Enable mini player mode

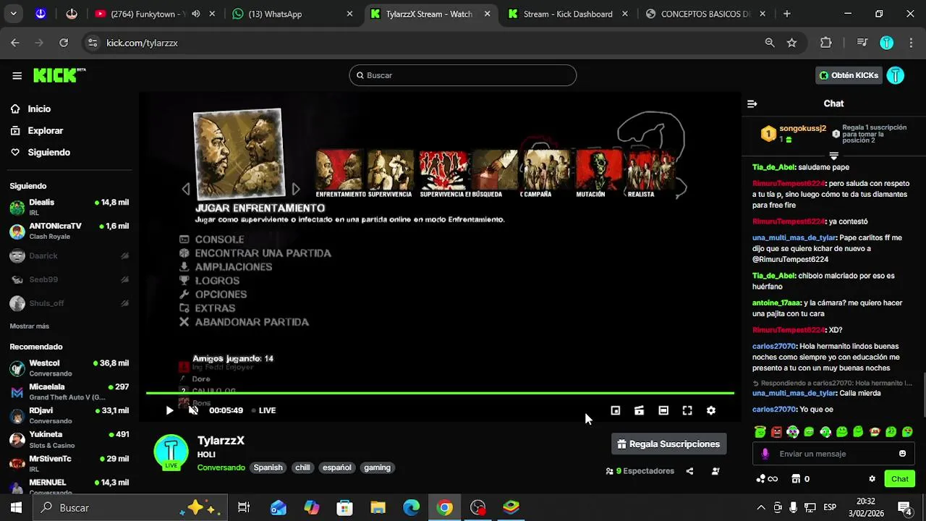pyautogui.click(x=615, y=410)
